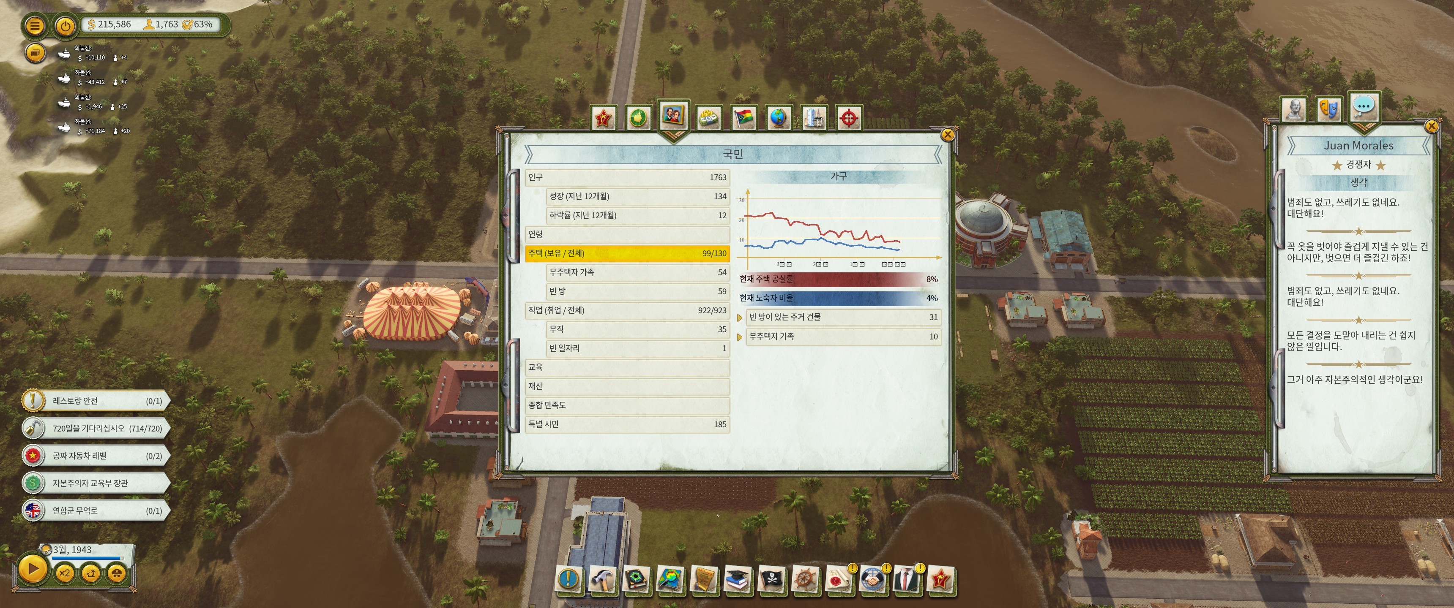1454x608 pixels.
Task: Toggle the cargo ship list button
Action: (x=35, y=53)
